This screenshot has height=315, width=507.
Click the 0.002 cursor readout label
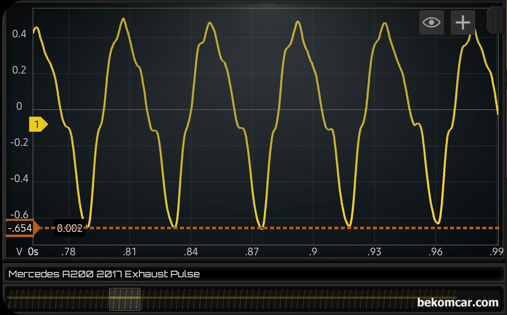click(x=70, y=228)
